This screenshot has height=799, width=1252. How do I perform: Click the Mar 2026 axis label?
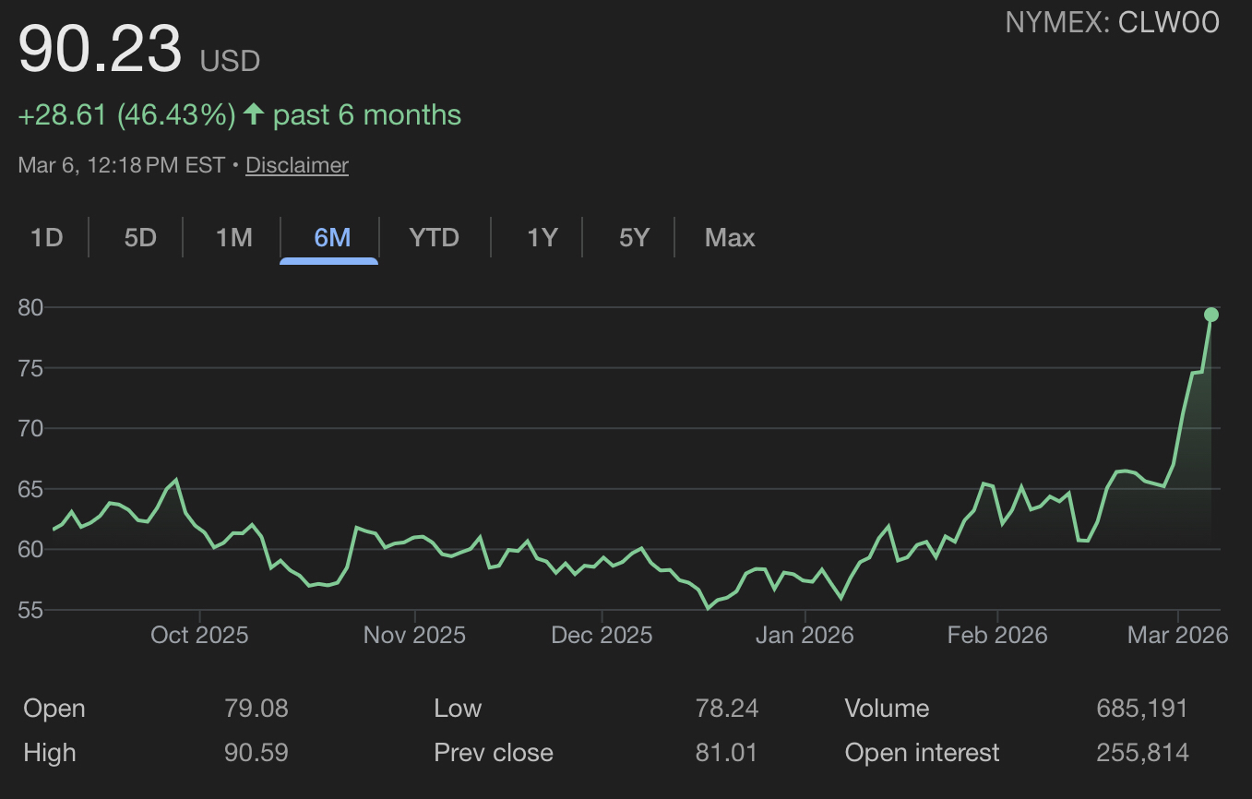point(1178,635)
